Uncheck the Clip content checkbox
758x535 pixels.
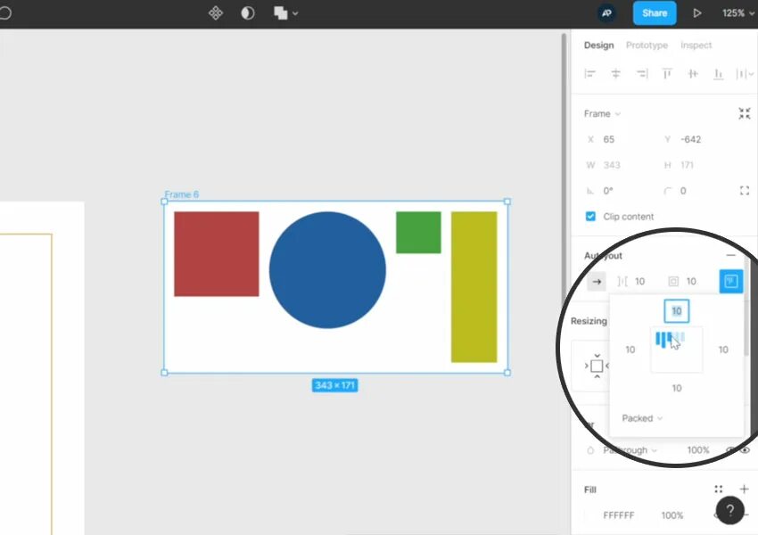(x=590, y=216)
